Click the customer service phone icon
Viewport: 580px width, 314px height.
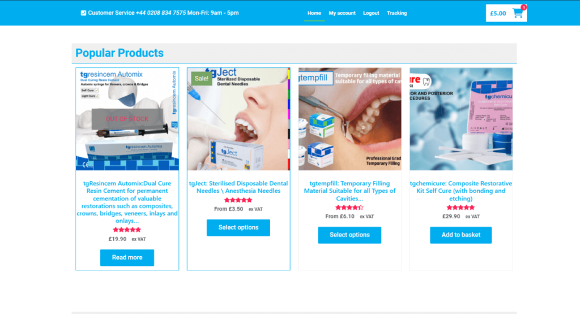point(83,13)
